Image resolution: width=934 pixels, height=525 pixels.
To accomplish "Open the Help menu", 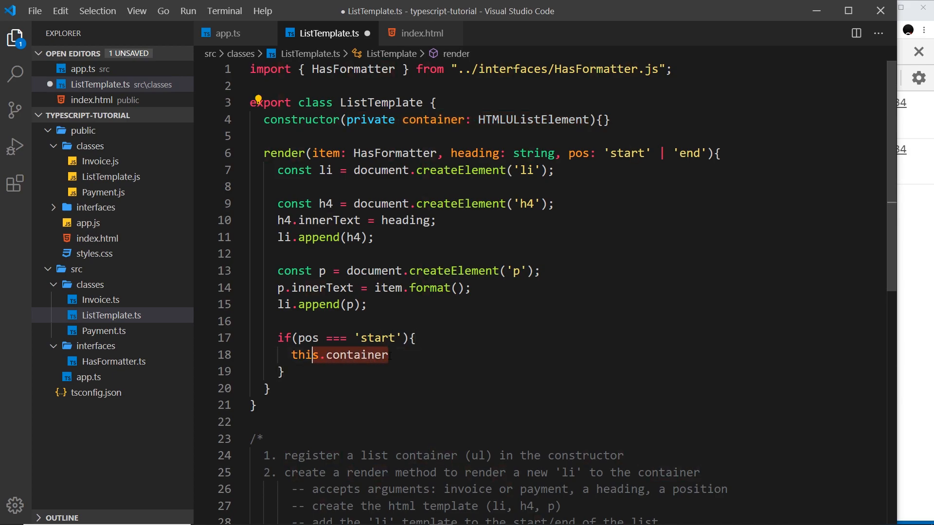I will (263, 11).
